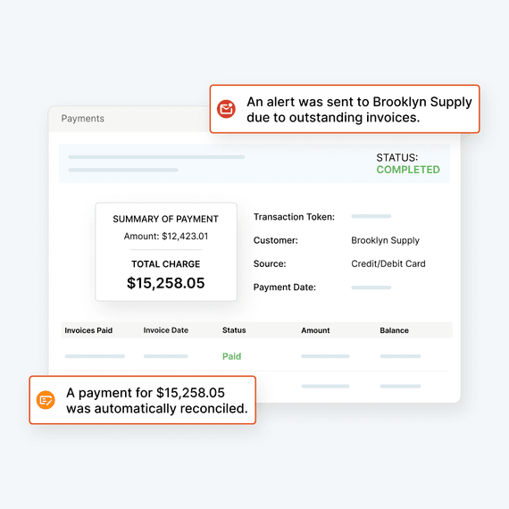Click the green Paid status in first row

click(232, 356)
